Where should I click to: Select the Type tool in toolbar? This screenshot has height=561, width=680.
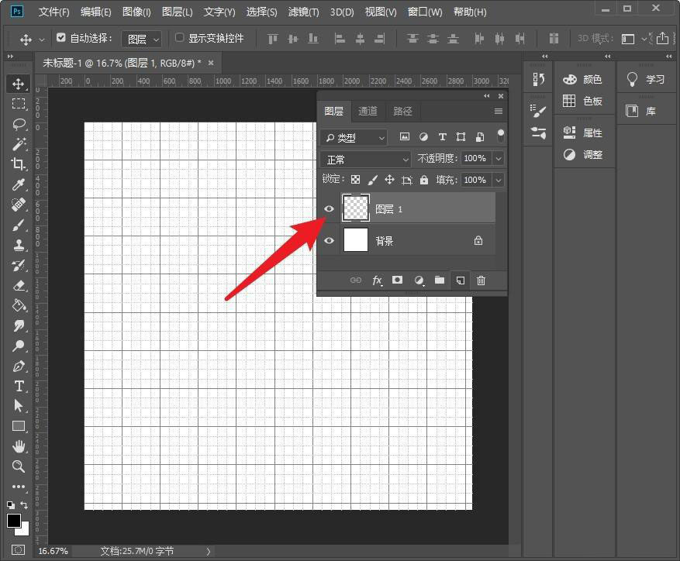coord(19,386)
